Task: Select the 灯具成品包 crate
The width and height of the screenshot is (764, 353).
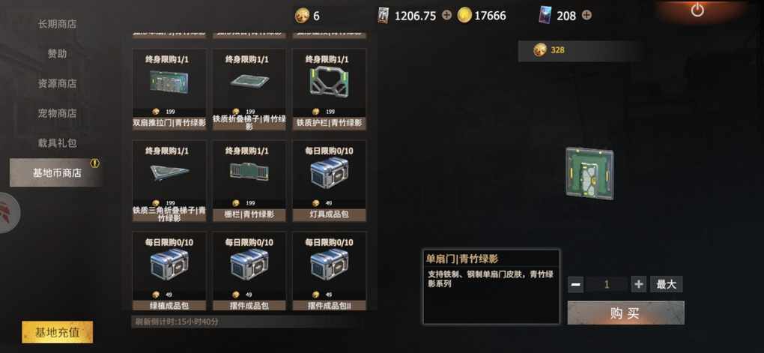Action: [330, 181]
